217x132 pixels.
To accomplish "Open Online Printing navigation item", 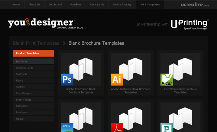I will [x=122, y=5].
